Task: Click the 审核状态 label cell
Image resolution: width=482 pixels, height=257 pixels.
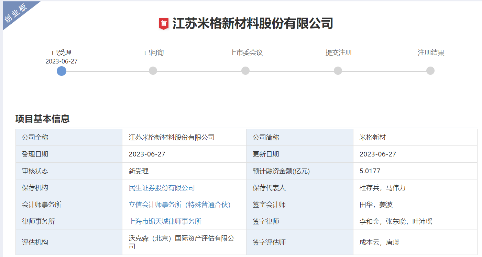Action: click(69, 171)
